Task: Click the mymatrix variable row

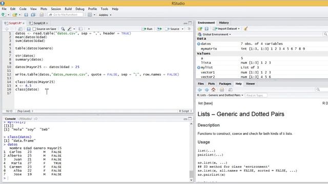Action: (x=262, y=49)
